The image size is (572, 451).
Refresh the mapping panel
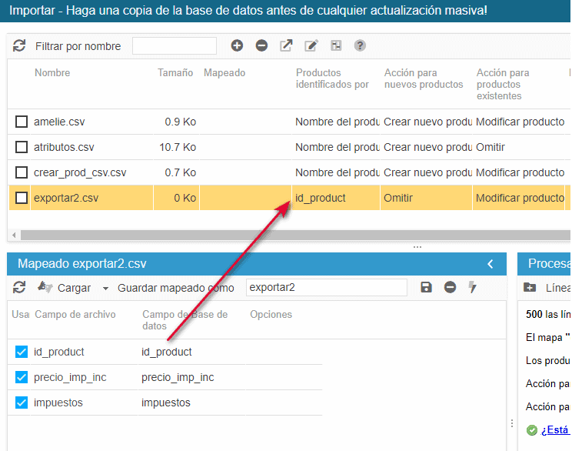(20, 288)
